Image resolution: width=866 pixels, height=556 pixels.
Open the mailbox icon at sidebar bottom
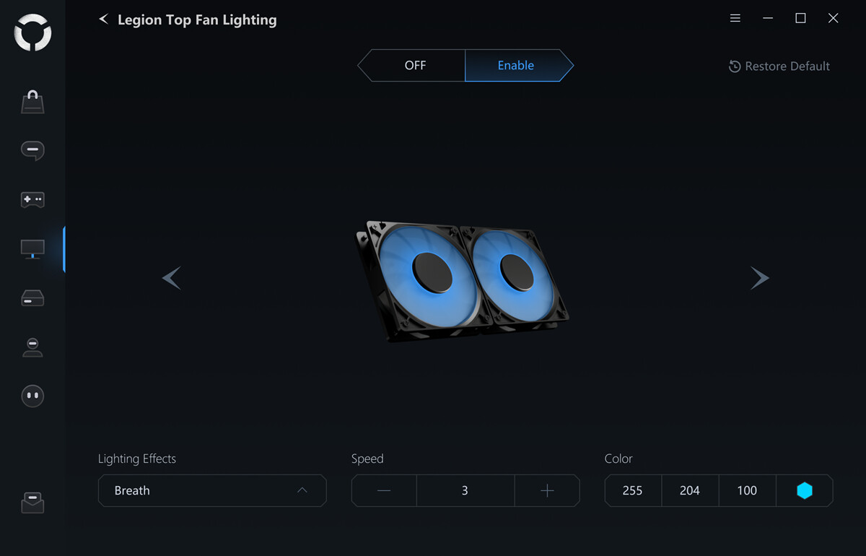tap(32, 503)
